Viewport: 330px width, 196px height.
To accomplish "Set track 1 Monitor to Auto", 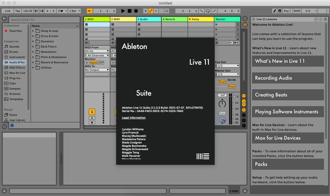I will (x=94, y=63).
